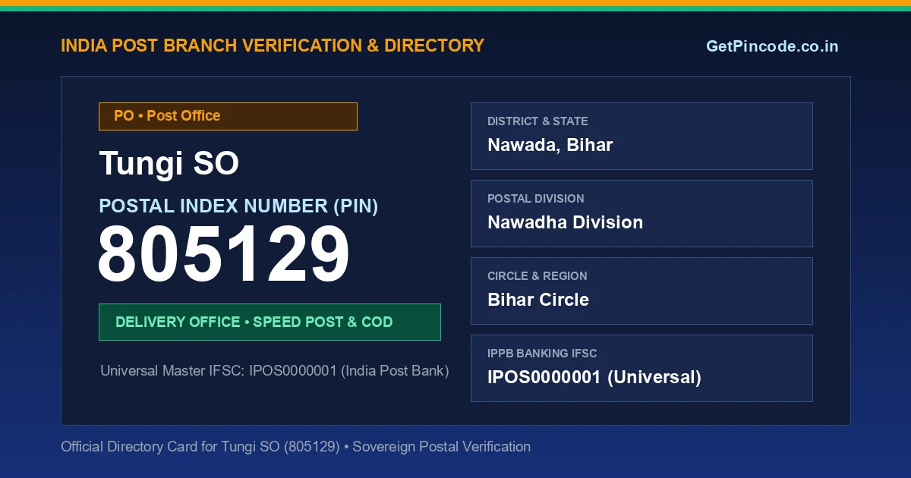The height and width of the screenshot is (478, 911).
Task: Select the Bihar Circle value
Action: pyautogui.click(x=538, y=300)
